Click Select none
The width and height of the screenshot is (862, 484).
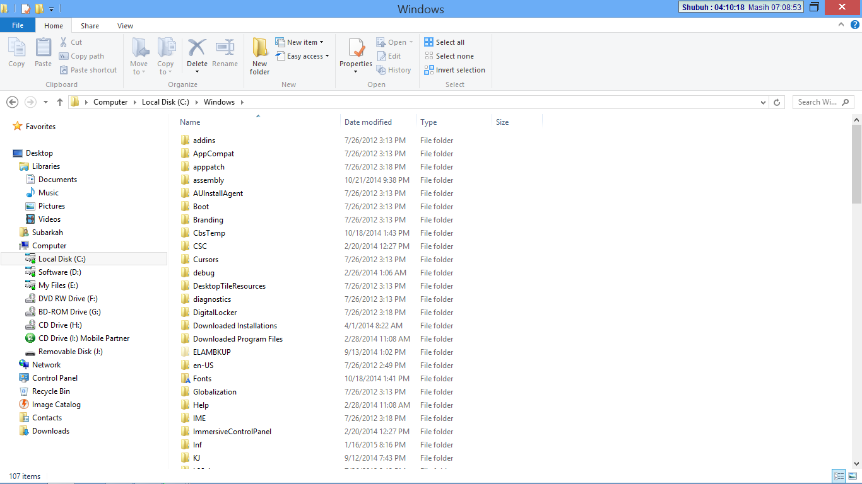449,56
